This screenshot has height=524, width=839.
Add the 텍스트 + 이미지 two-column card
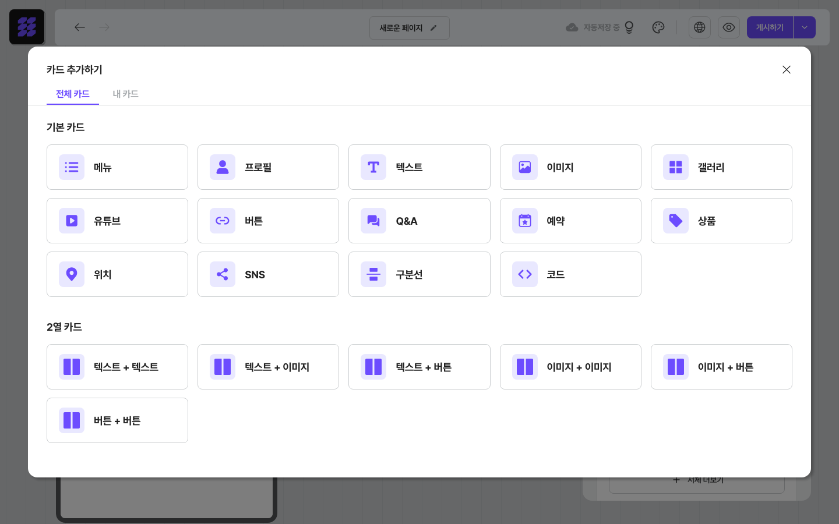coord(268,367)
